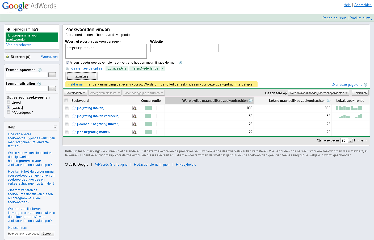This screenshot has height=240, width=374.
Task: Click the Zoeken search button
Action: click(82, 76)
